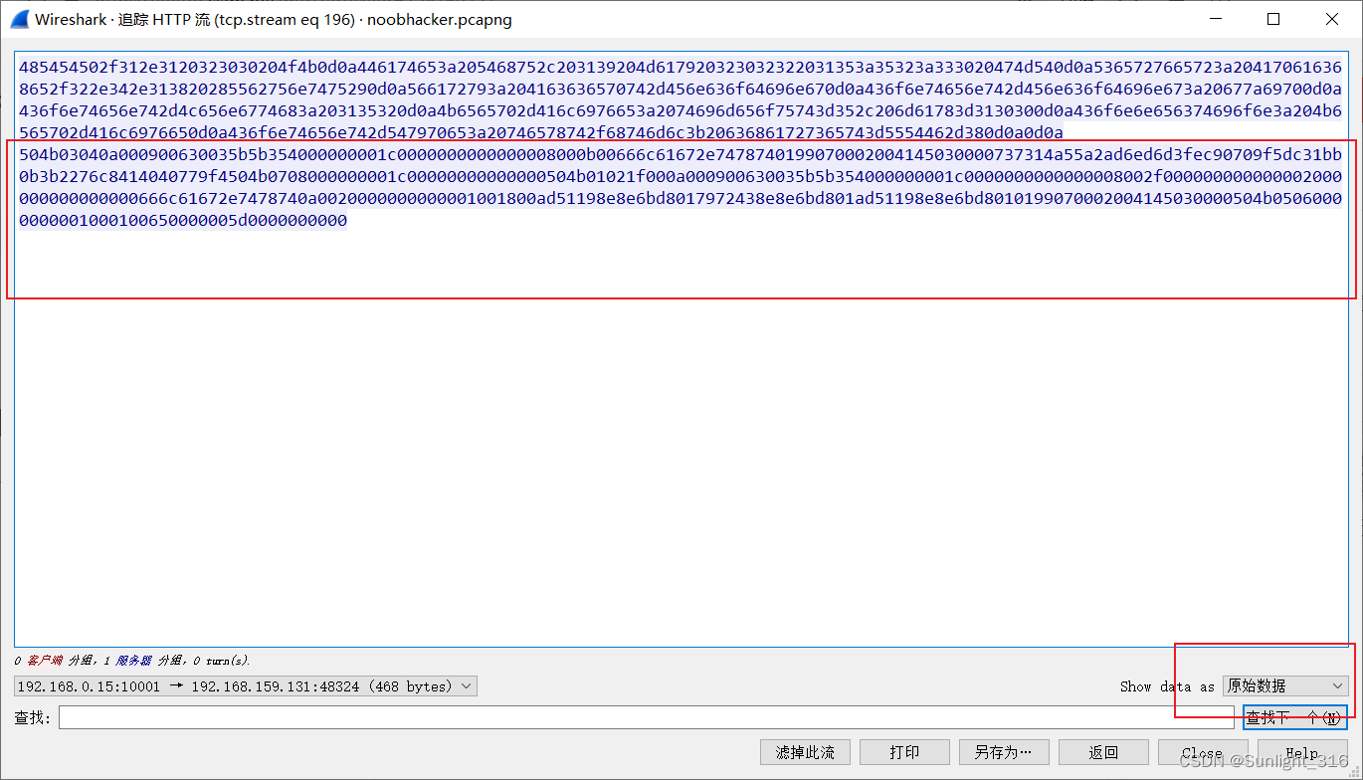Viewport: 1363px width, 780px height.
Task: Click the 返回 back button
Action: (x=1103, y=752)
